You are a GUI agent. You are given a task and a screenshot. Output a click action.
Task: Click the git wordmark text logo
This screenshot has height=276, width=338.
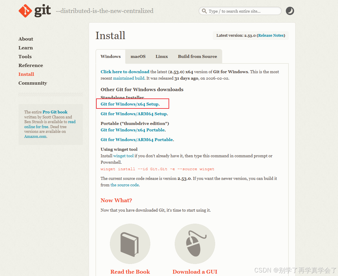42,11
